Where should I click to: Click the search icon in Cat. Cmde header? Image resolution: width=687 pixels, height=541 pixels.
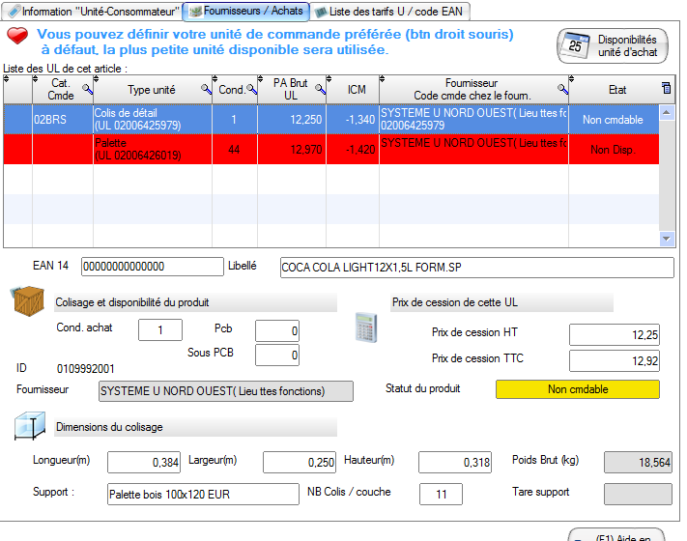(x=86, y=89)
